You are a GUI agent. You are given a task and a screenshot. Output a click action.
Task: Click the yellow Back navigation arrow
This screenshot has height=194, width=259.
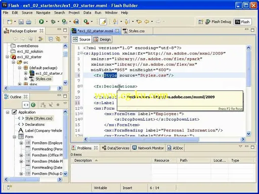pos(147,22)
